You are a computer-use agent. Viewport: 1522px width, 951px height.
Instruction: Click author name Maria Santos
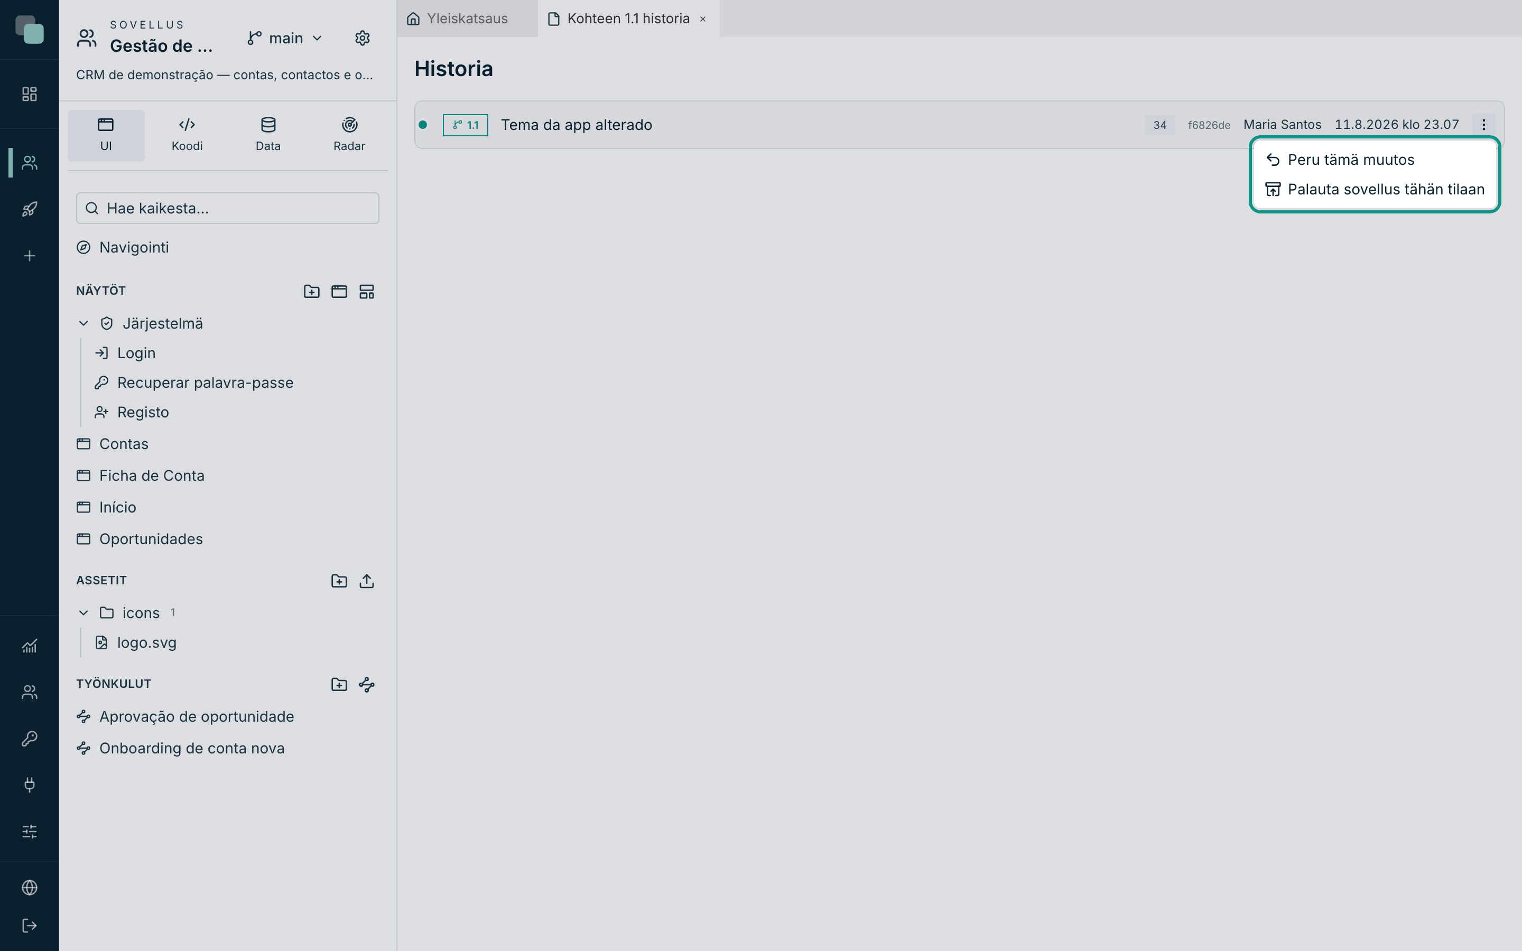[x=1283, y=125]
